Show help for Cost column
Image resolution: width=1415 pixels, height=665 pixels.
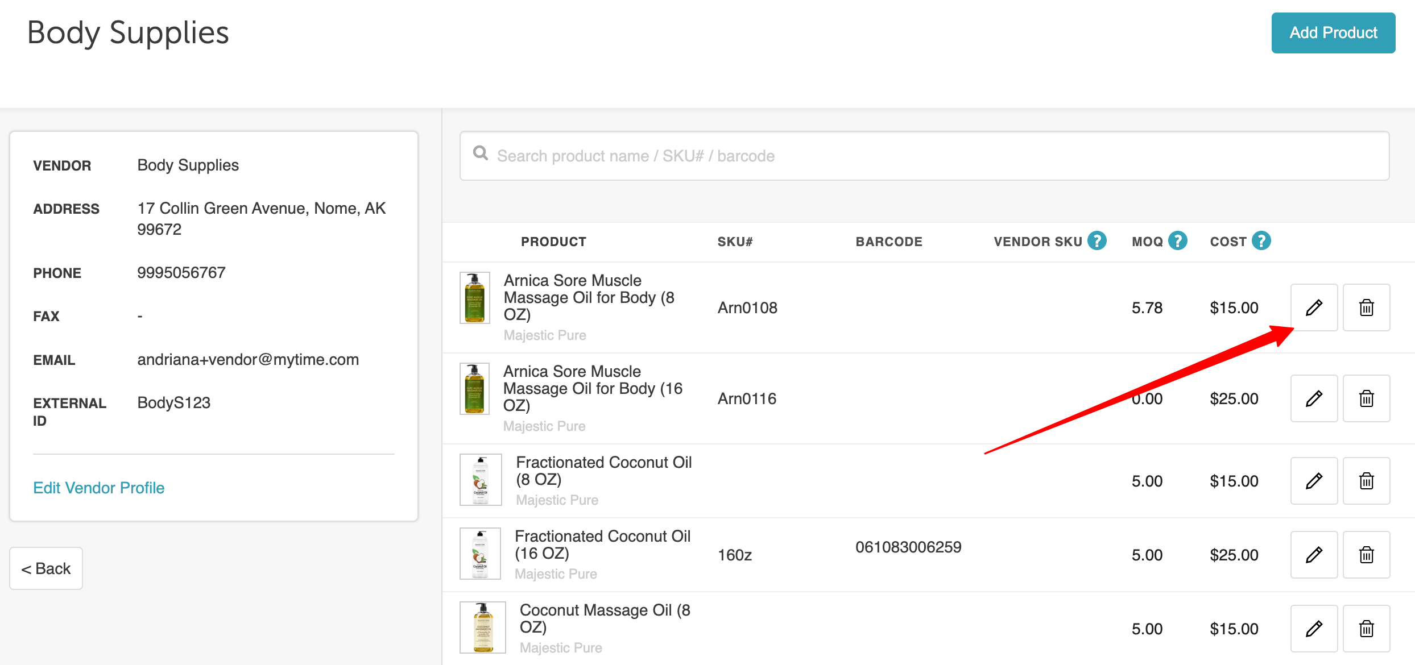1261,241
